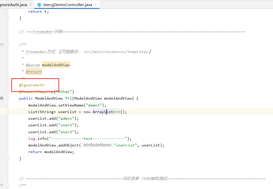Switch to the IgnoreAuth.java tab

(x=13, y=5)
